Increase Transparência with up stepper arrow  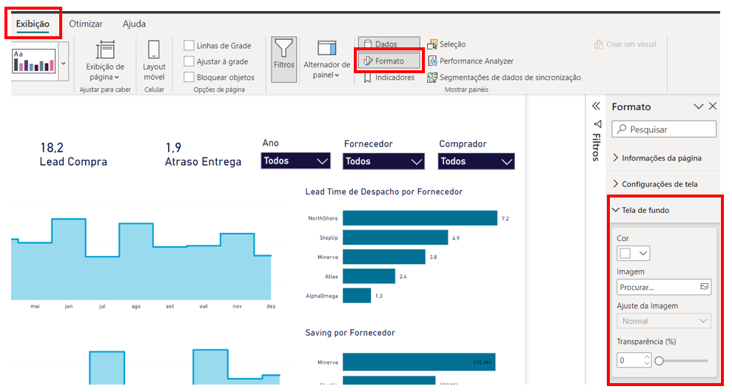click(x=647, y=357)
